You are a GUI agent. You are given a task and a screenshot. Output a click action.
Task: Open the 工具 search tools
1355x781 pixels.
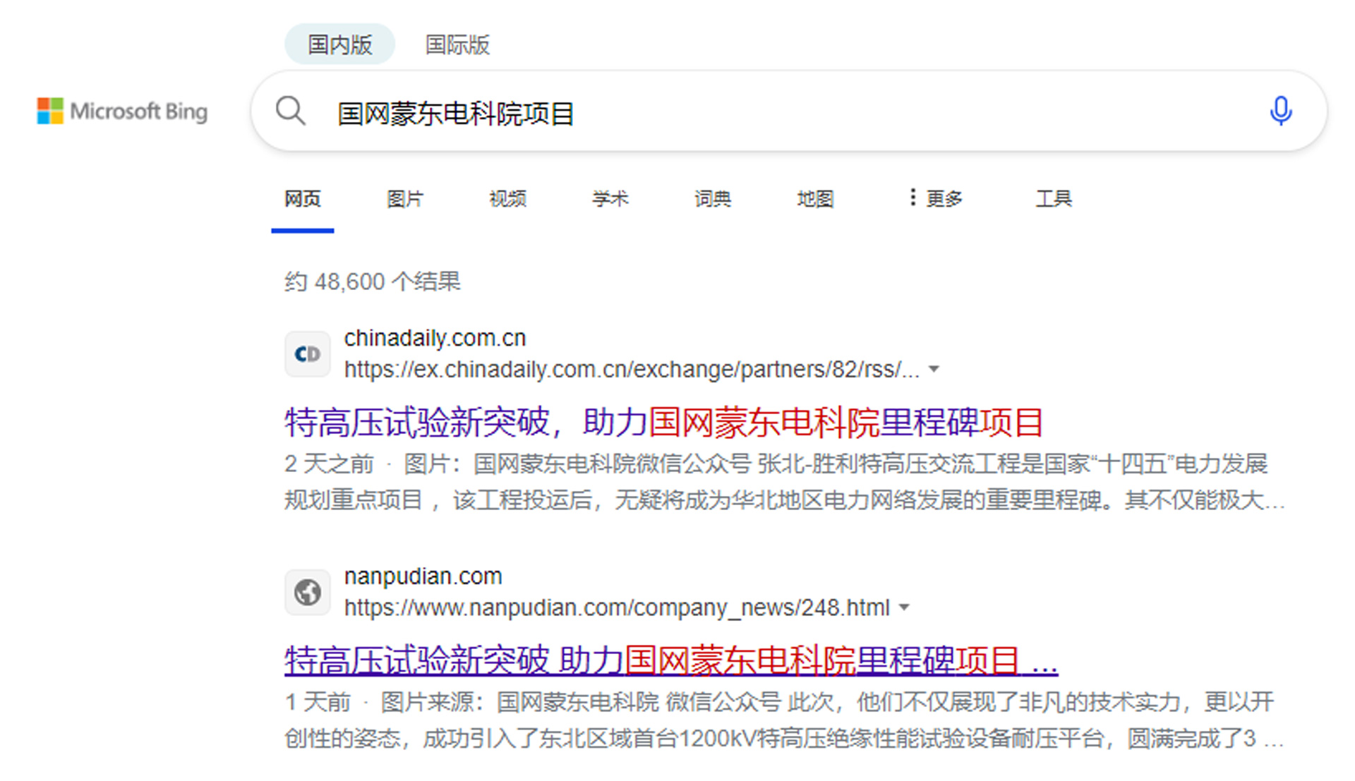tap(1054, 199)
